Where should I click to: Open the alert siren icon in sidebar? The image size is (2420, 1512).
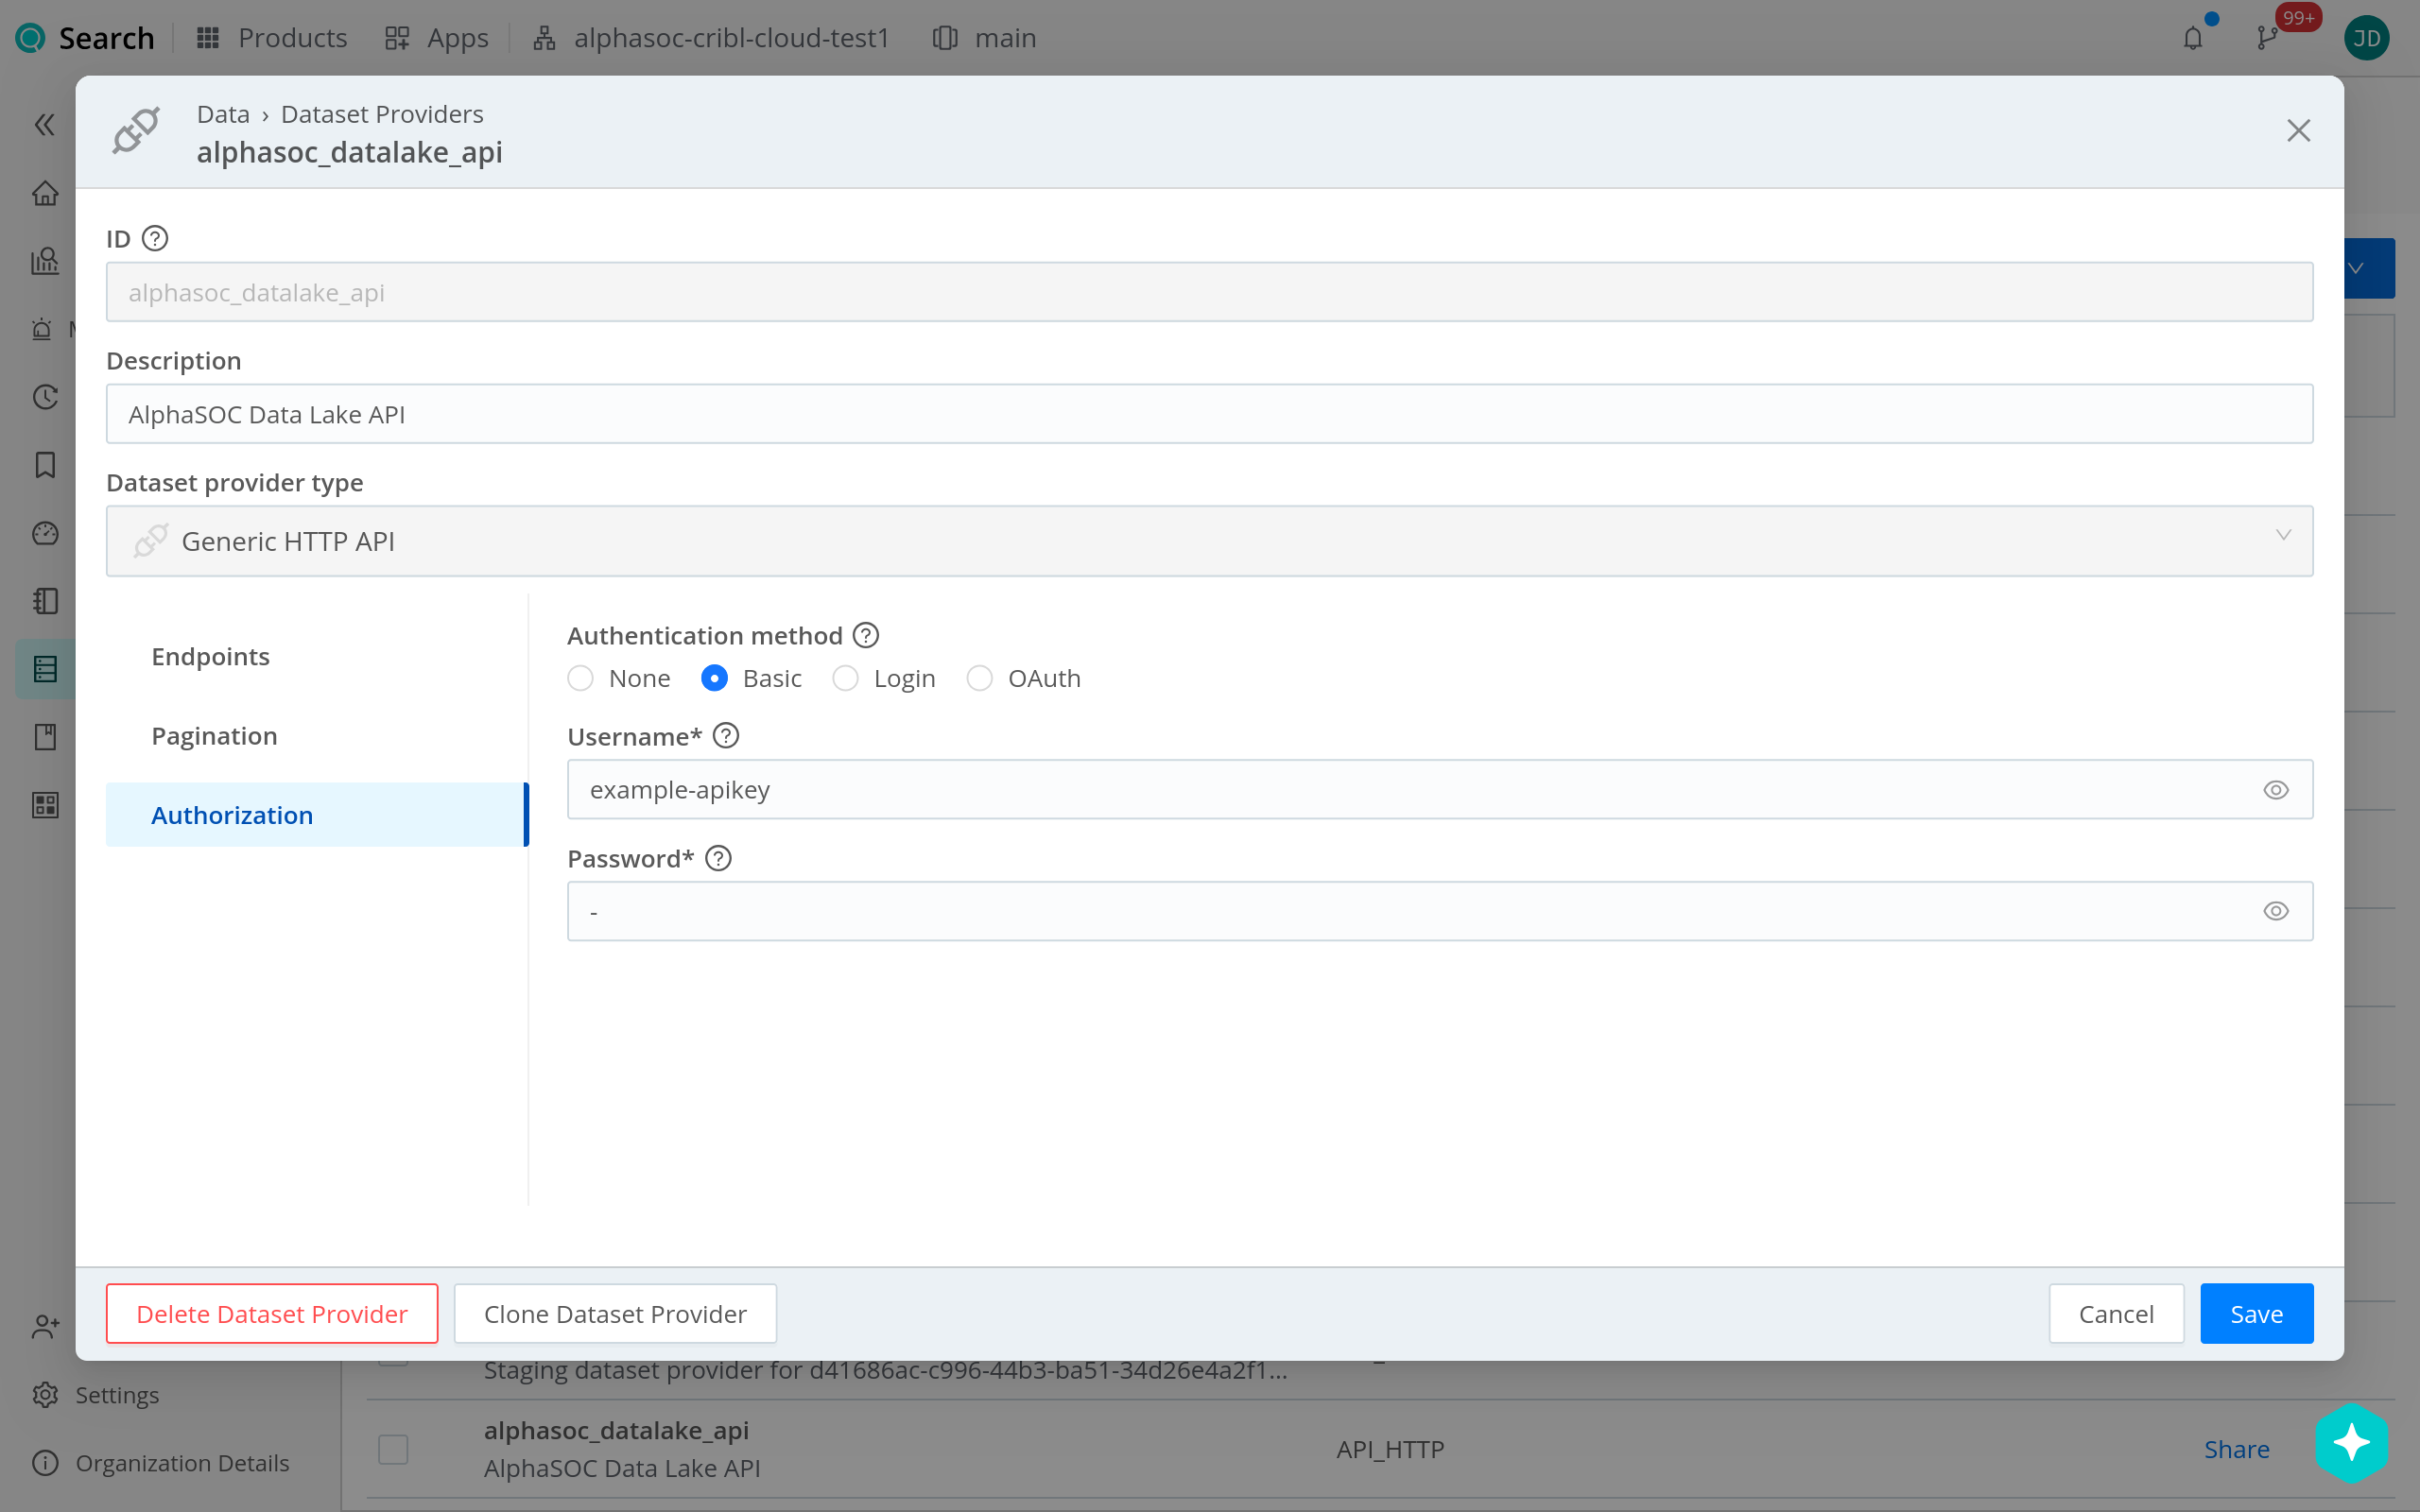42,329
